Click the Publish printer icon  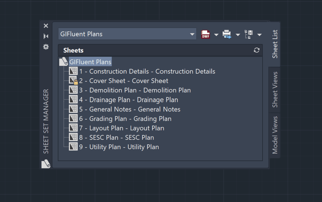pos(227,35)
